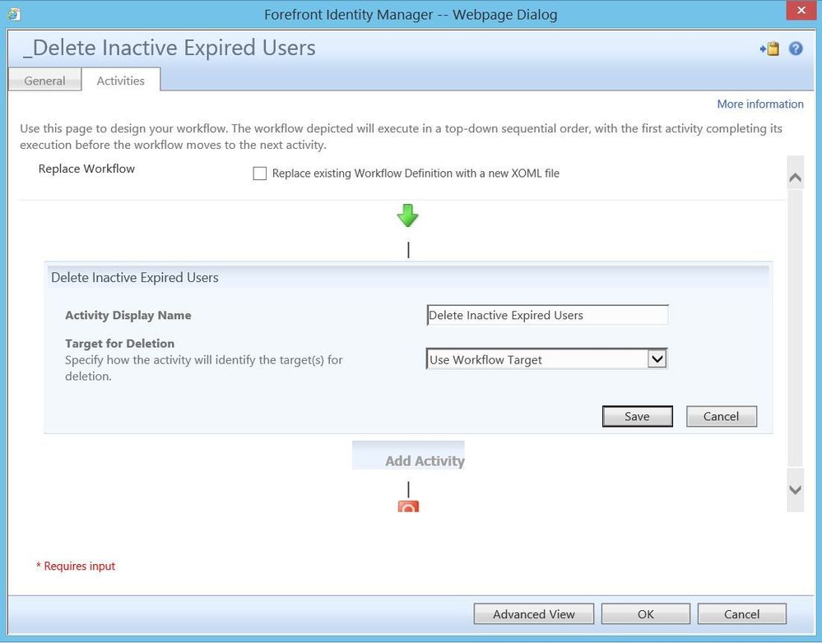Click the Requires input note
Viewport: 822px width, 643px height.
[76, 566]
